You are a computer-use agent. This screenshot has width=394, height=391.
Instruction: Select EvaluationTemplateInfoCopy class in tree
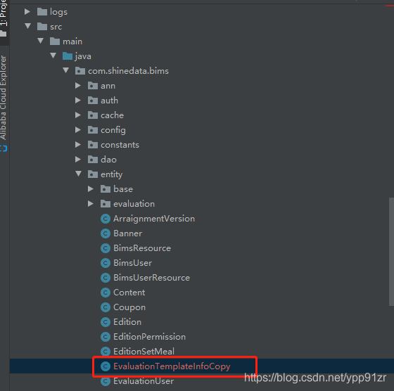(x=172, y=366)
